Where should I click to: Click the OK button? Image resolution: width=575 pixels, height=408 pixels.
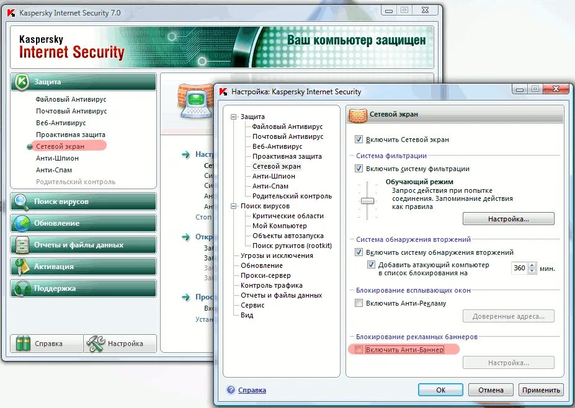point(440,390)
